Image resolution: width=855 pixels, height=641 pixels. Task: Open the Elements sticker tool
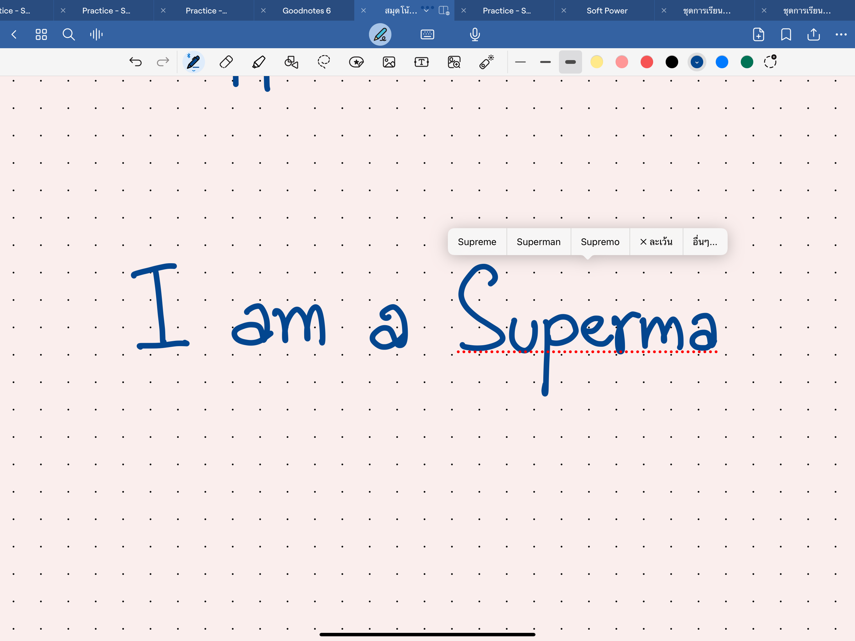click(356, 62)
